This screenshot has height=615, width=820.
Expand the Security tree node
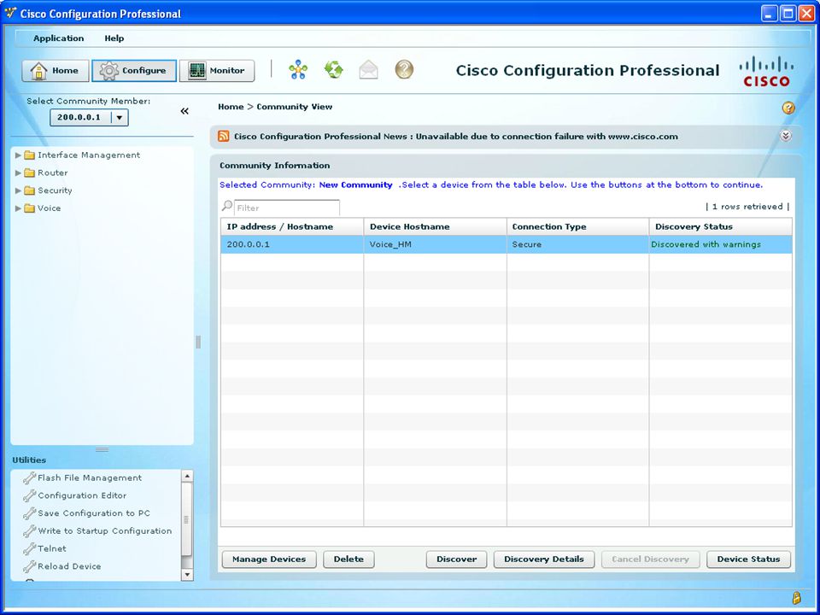pos(18,190)
